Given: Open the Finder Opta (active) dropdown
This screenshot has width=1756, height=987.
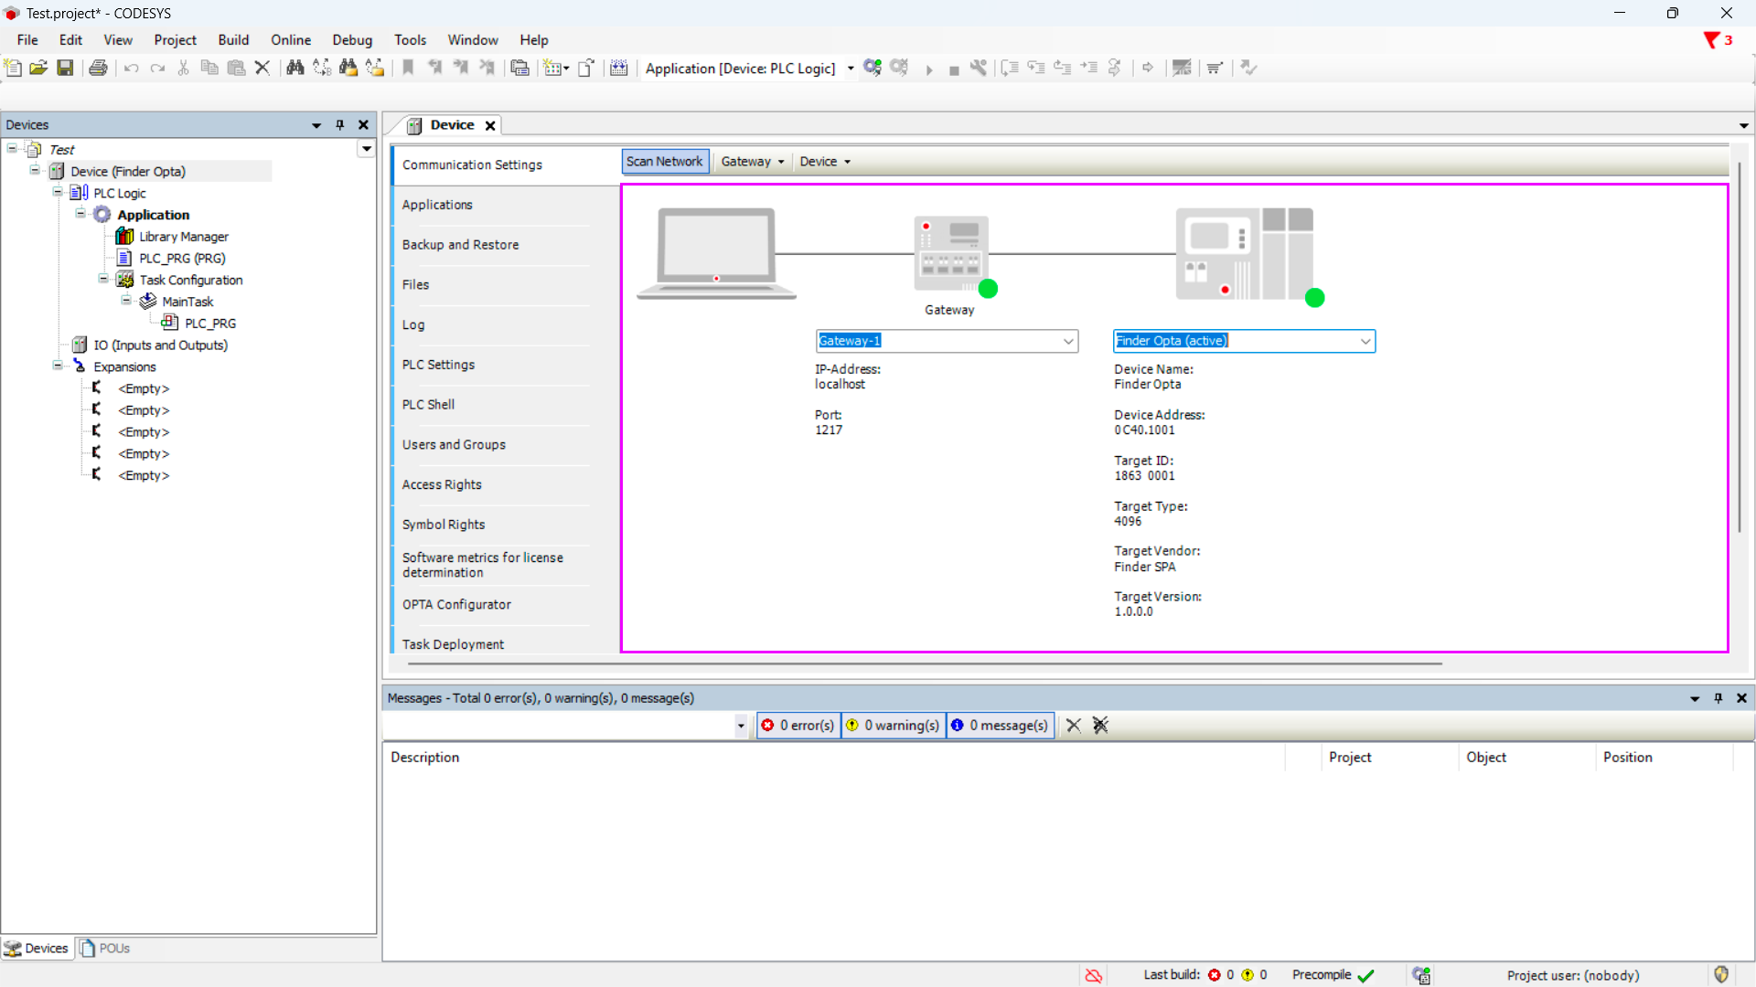Looking at the screenshot, I should click(x=1365, y=341).
